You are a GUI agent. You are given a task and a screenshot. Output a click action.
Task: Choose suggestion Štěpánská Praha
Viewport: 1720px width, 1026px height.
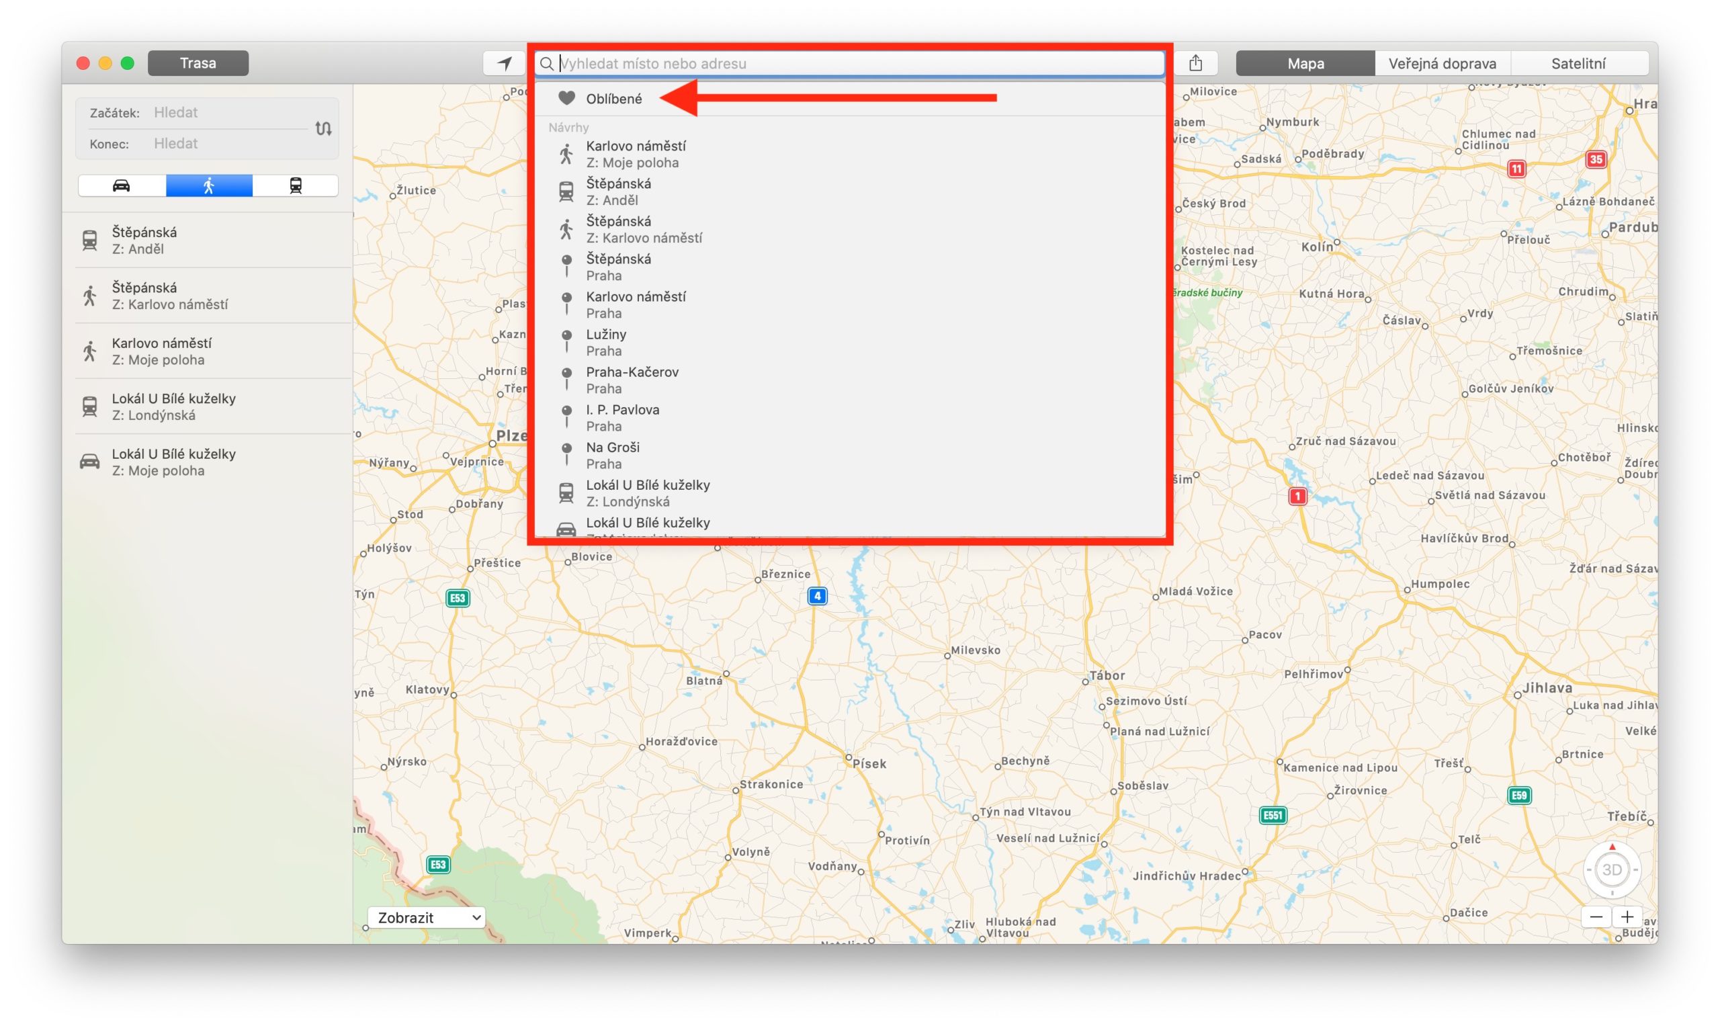[851, 267]
